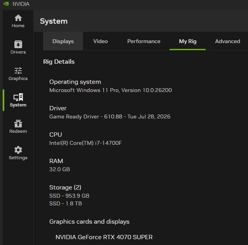Switch to the Performance tab

coord(144,41)
